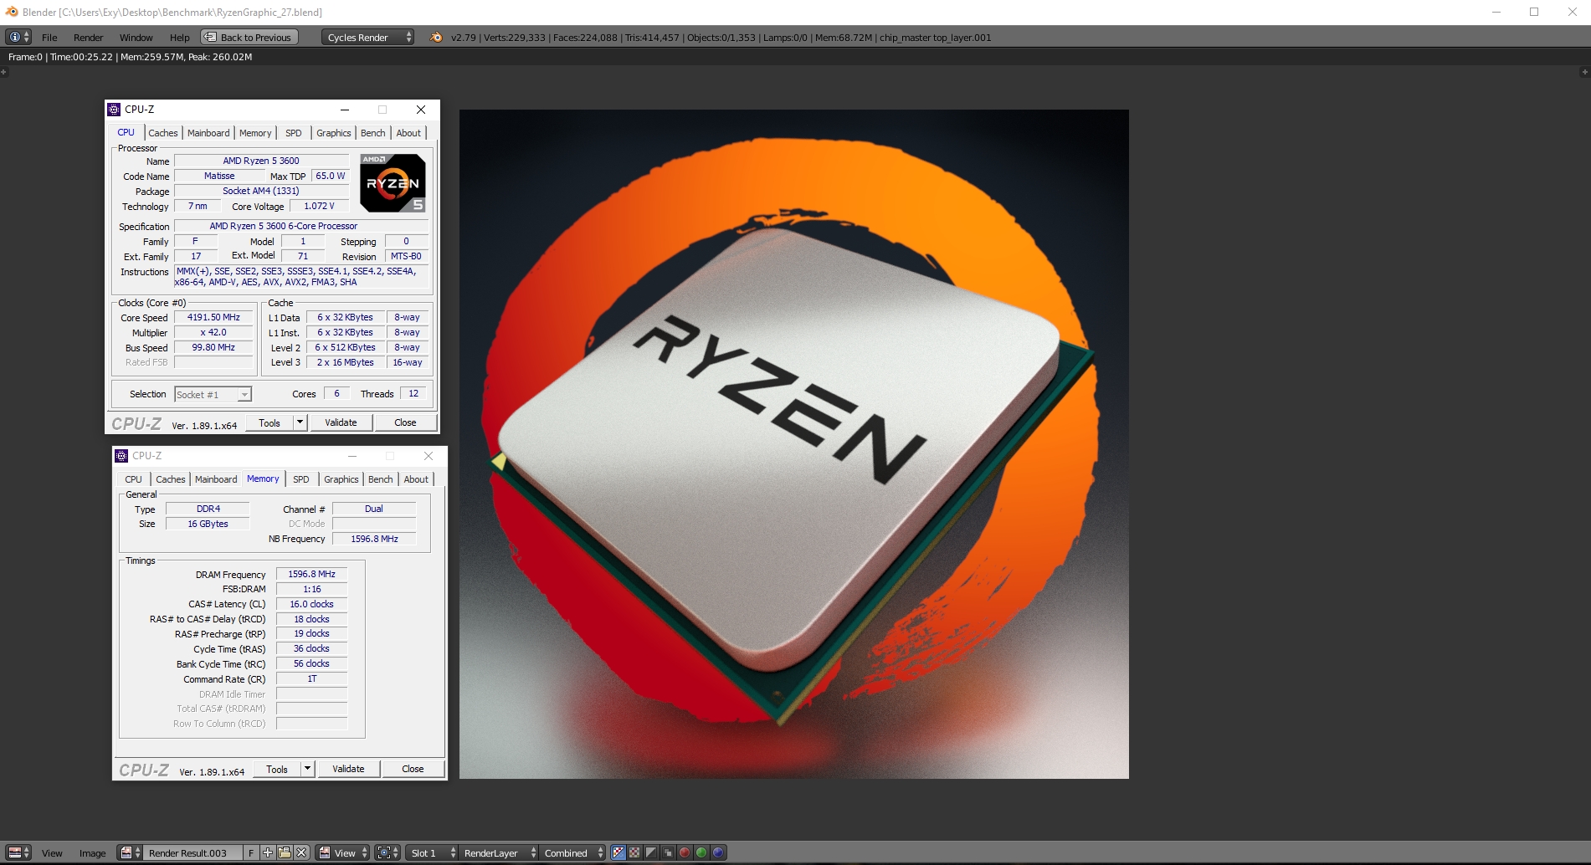The image size is (1591, 865).
Task: Open the Slot 1 render slot dropdown
Action: point(432,852)
